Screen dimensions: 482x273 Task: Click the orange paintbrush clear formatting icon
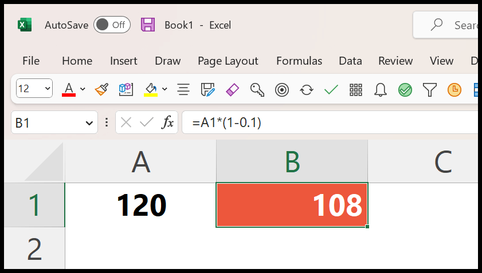pos(102,89)
